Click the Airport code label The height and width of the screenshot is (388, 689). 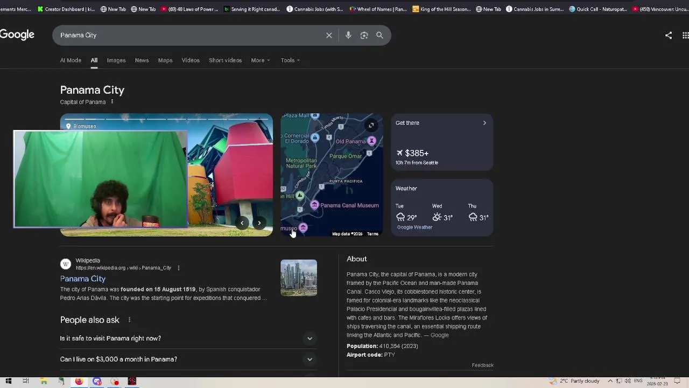(364, 355)
